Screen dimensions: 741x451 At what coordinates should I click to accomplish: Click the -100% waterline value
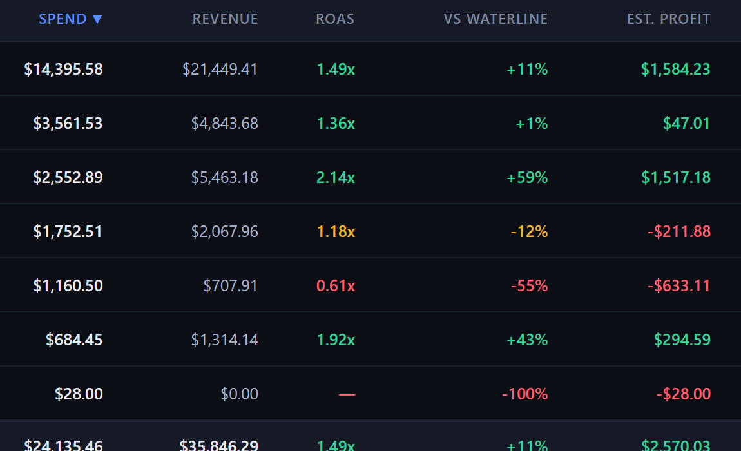click(525, 394)
